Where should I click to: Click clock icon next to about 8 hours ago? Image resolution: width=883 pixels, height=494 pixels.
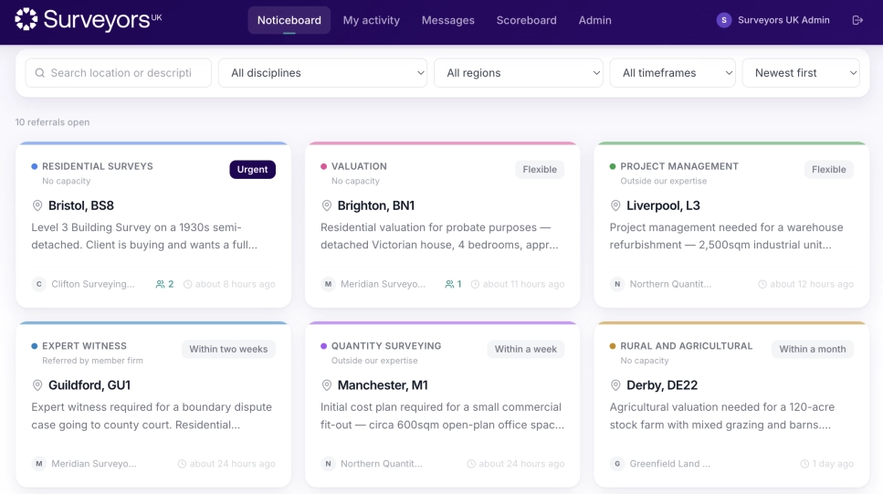pyautogui.click(x=188, y=284)
